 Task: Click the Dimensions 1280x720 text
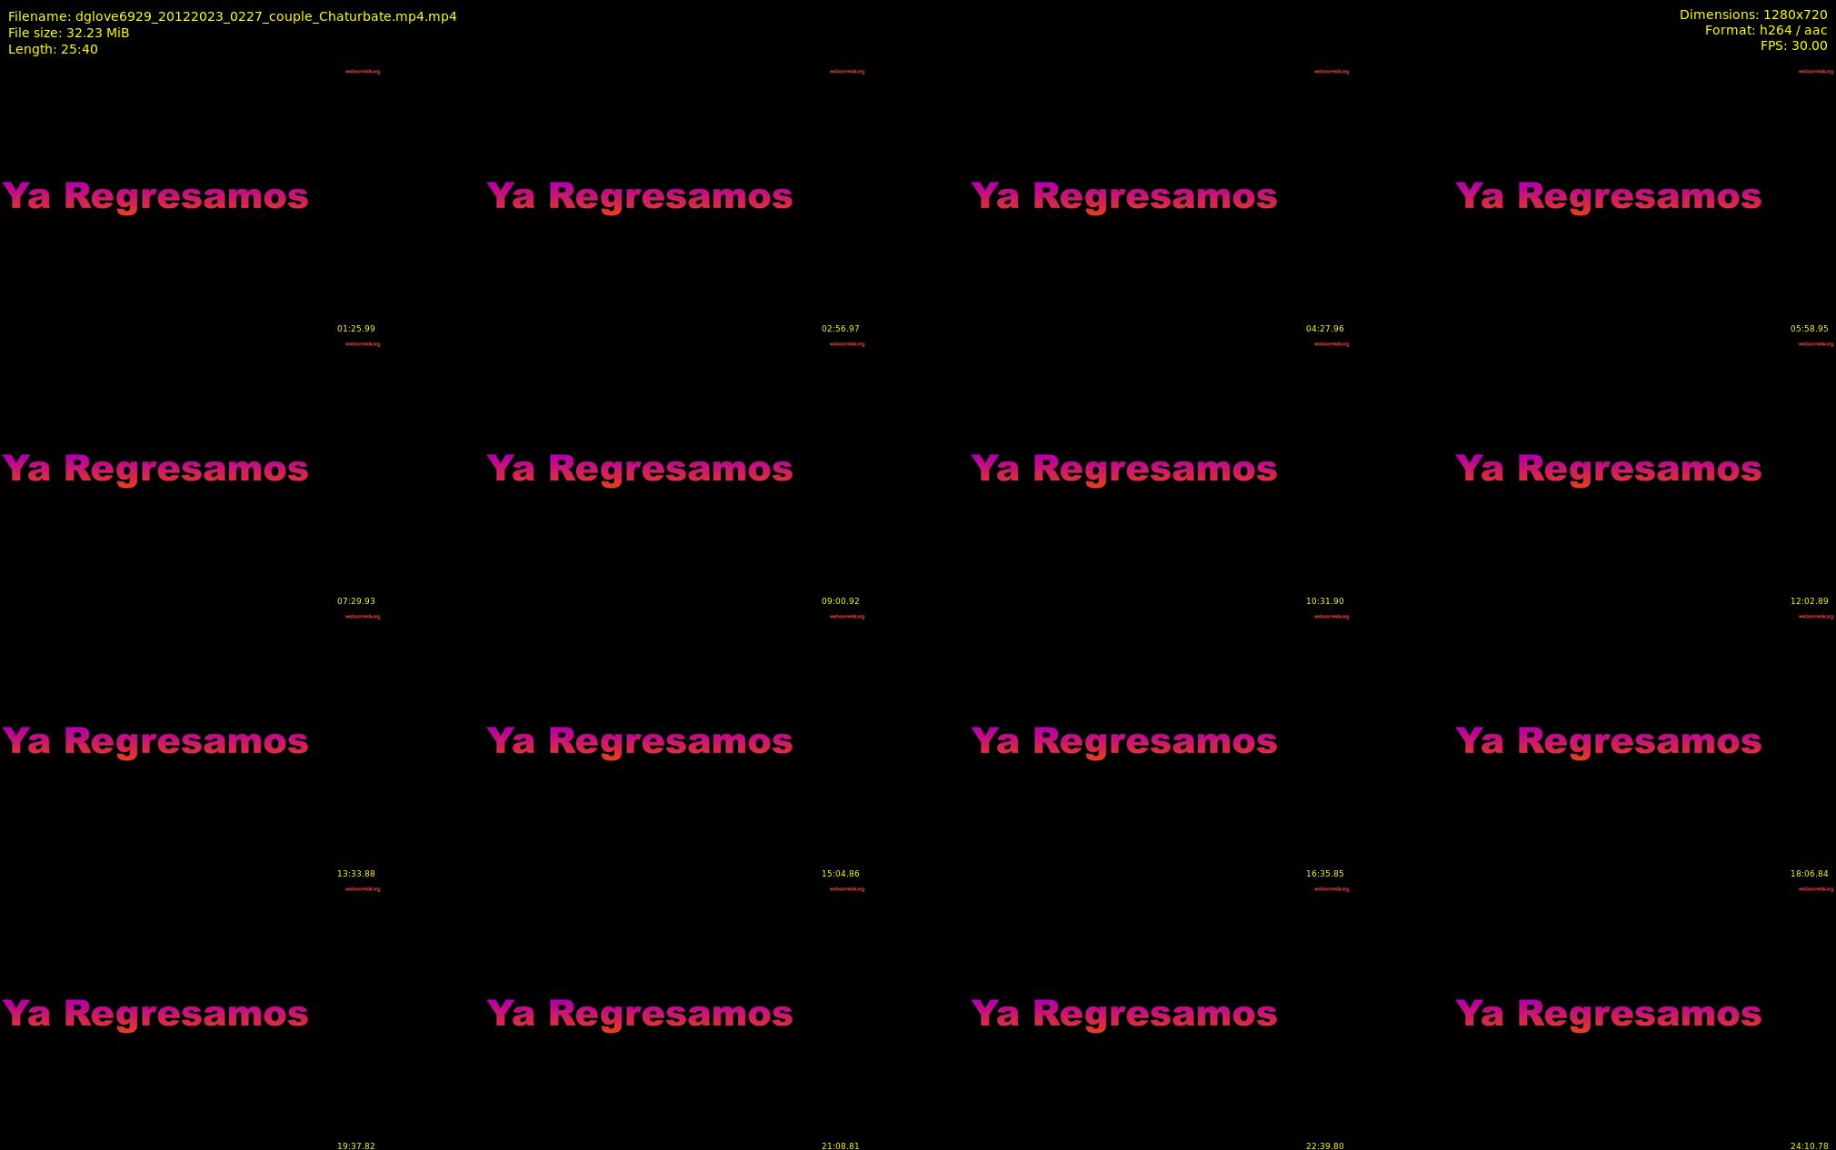[1752, 15]
